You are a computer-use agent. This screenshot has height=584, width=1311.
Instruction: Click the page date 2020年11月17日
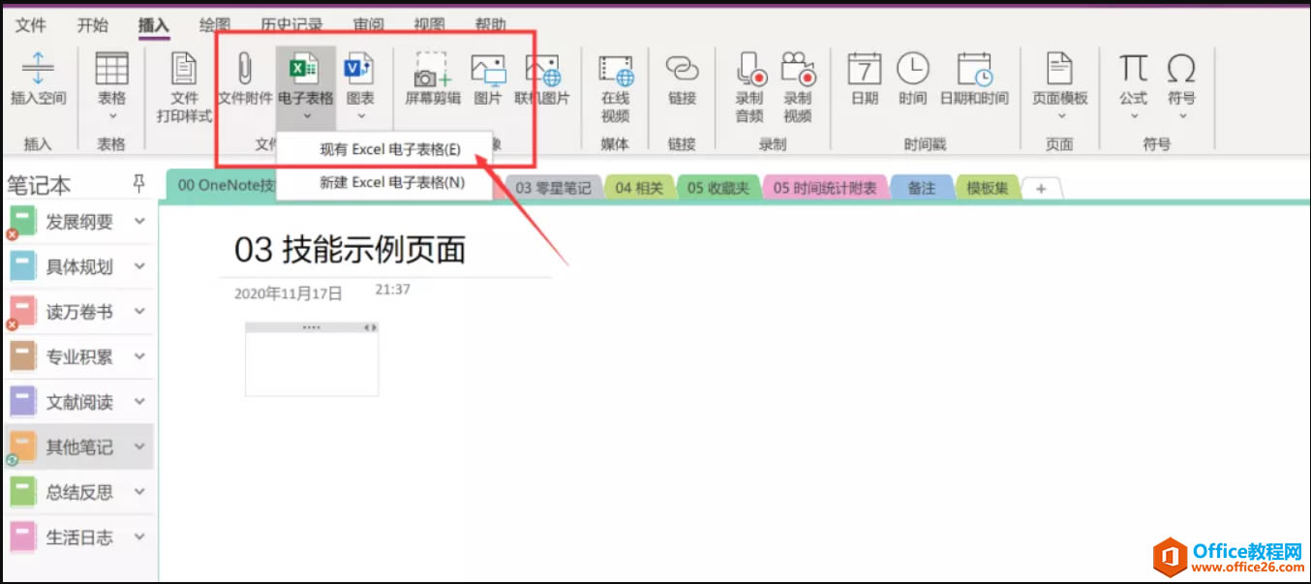[x=289, y=293]
